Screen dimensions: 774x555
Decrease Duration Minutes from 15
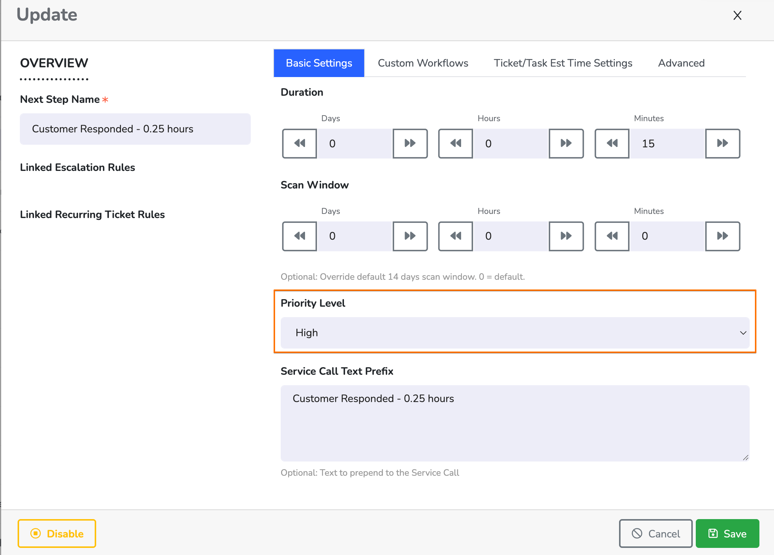click(612, 143)
